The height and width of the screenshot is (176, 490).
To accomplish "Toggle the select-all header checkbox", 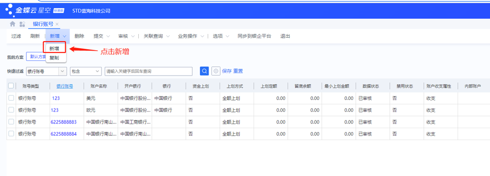I will tap(11, 86).
